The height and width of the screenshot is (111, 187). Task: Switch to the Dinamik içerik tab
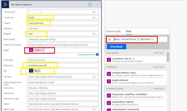click(x=113, y=31)
